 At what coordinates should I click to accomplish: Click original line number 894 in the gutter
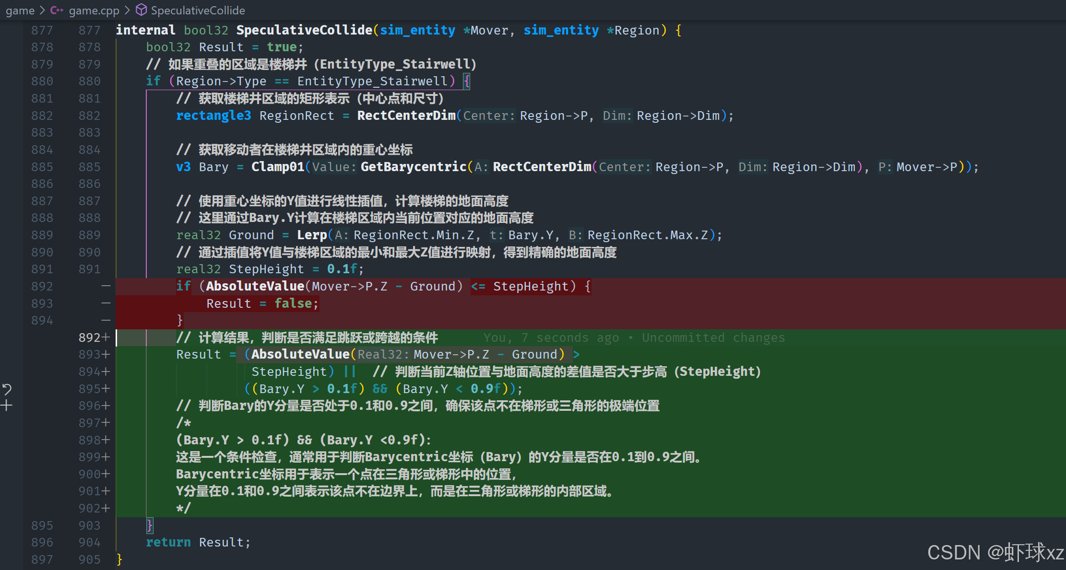[x=42, y=320]
